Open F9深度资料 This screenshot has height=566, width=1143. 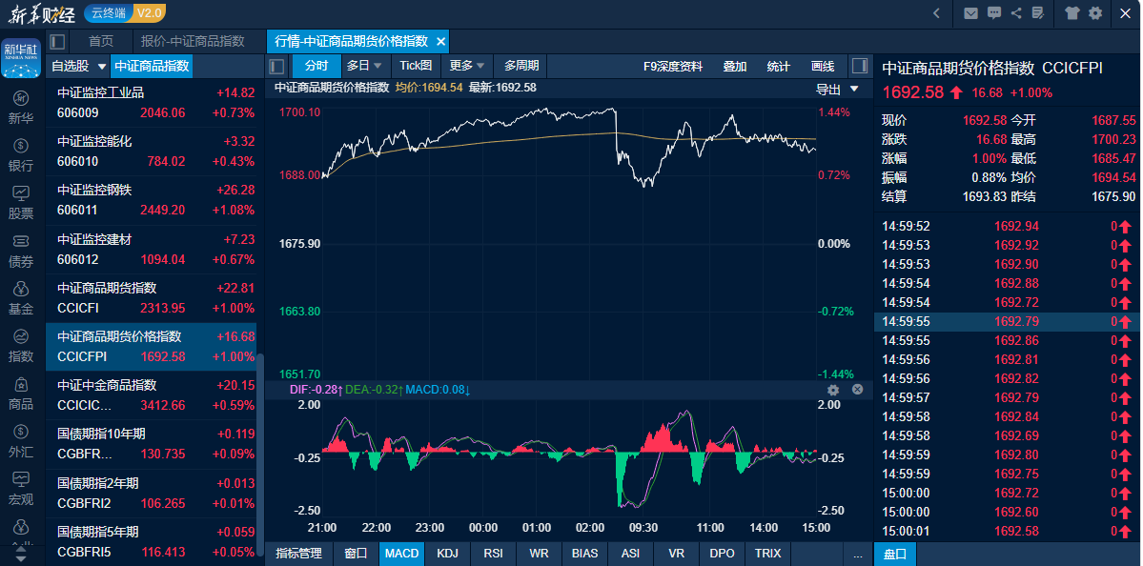673,67
